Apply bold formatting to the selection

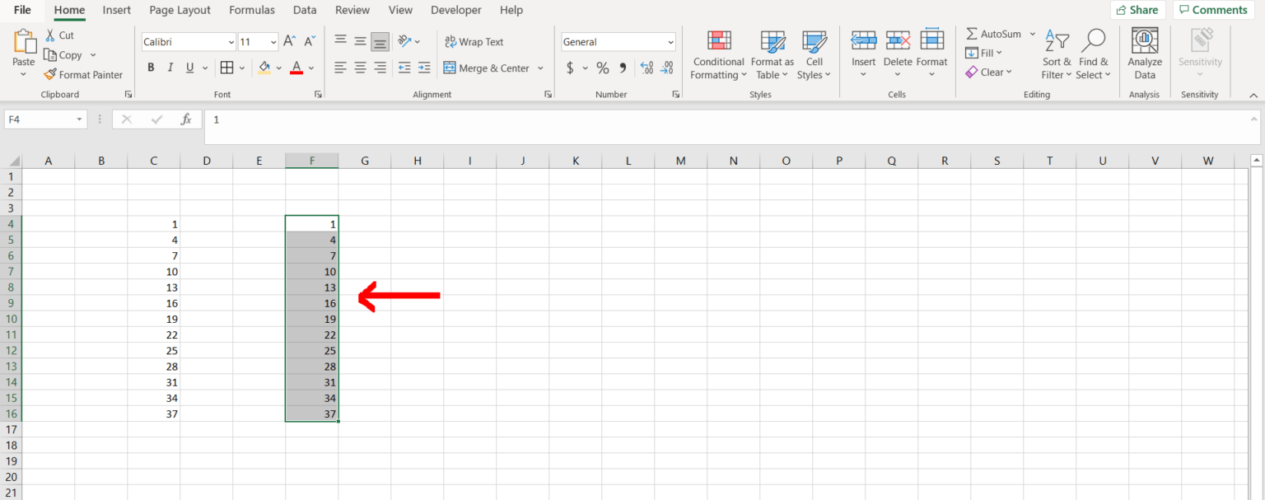point(151,67)
